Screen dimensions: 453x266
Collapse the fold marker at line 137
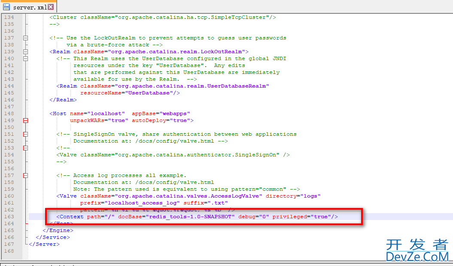(25, 38)
